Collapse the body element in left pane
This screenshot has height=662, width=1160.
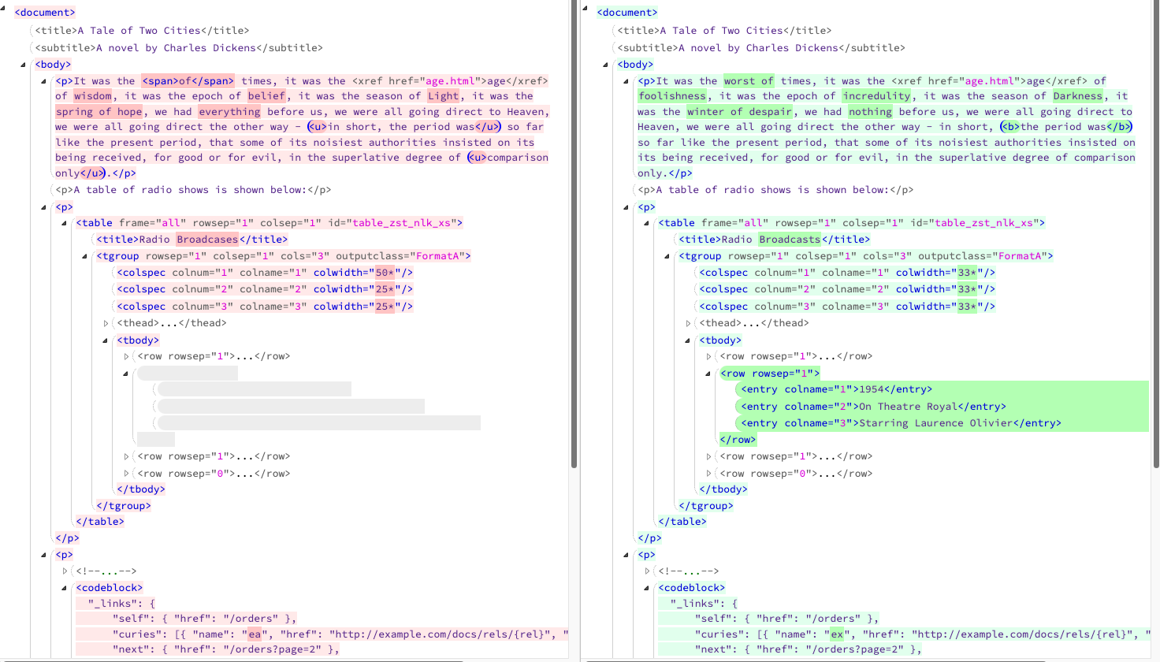tap(23, 65)
